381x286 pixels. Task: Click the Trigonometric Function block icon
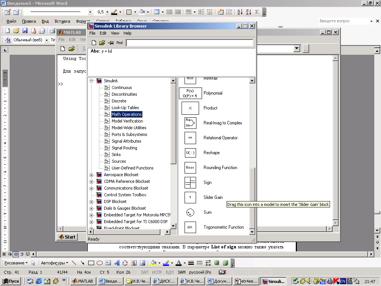pos(190,227)
